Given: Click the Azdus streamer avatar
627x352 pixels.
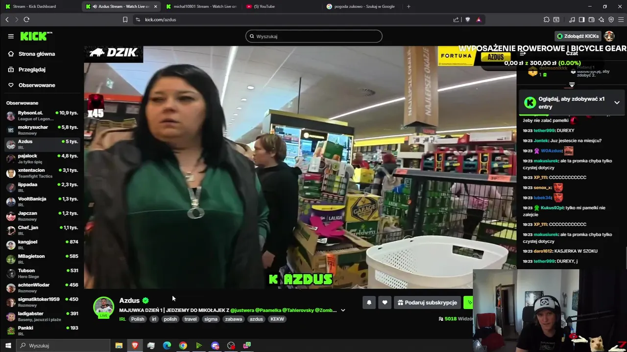Looking at the screenshot, I should 103,307.
